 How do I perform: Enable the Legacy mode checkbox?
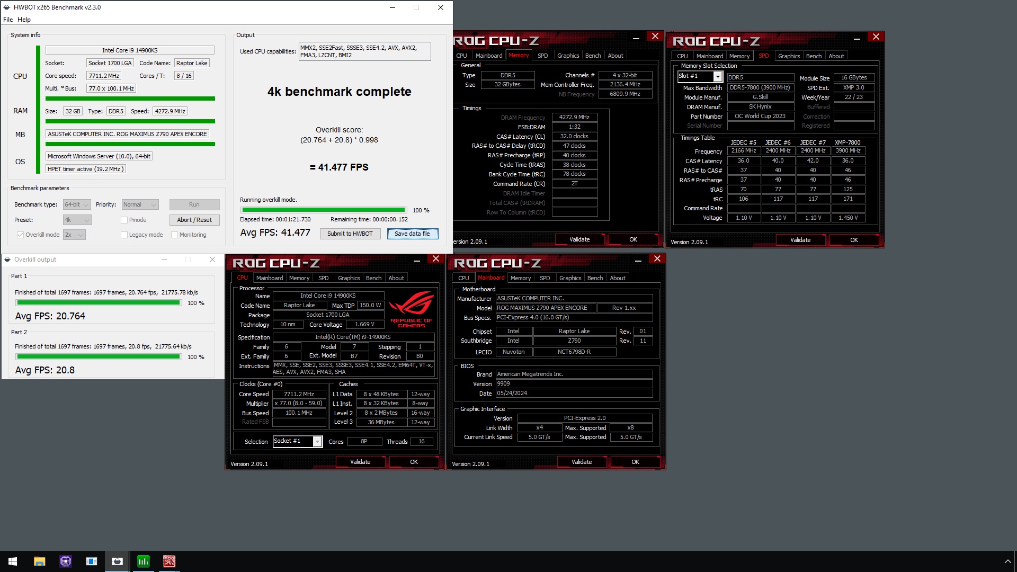click(x=124, y=235)
